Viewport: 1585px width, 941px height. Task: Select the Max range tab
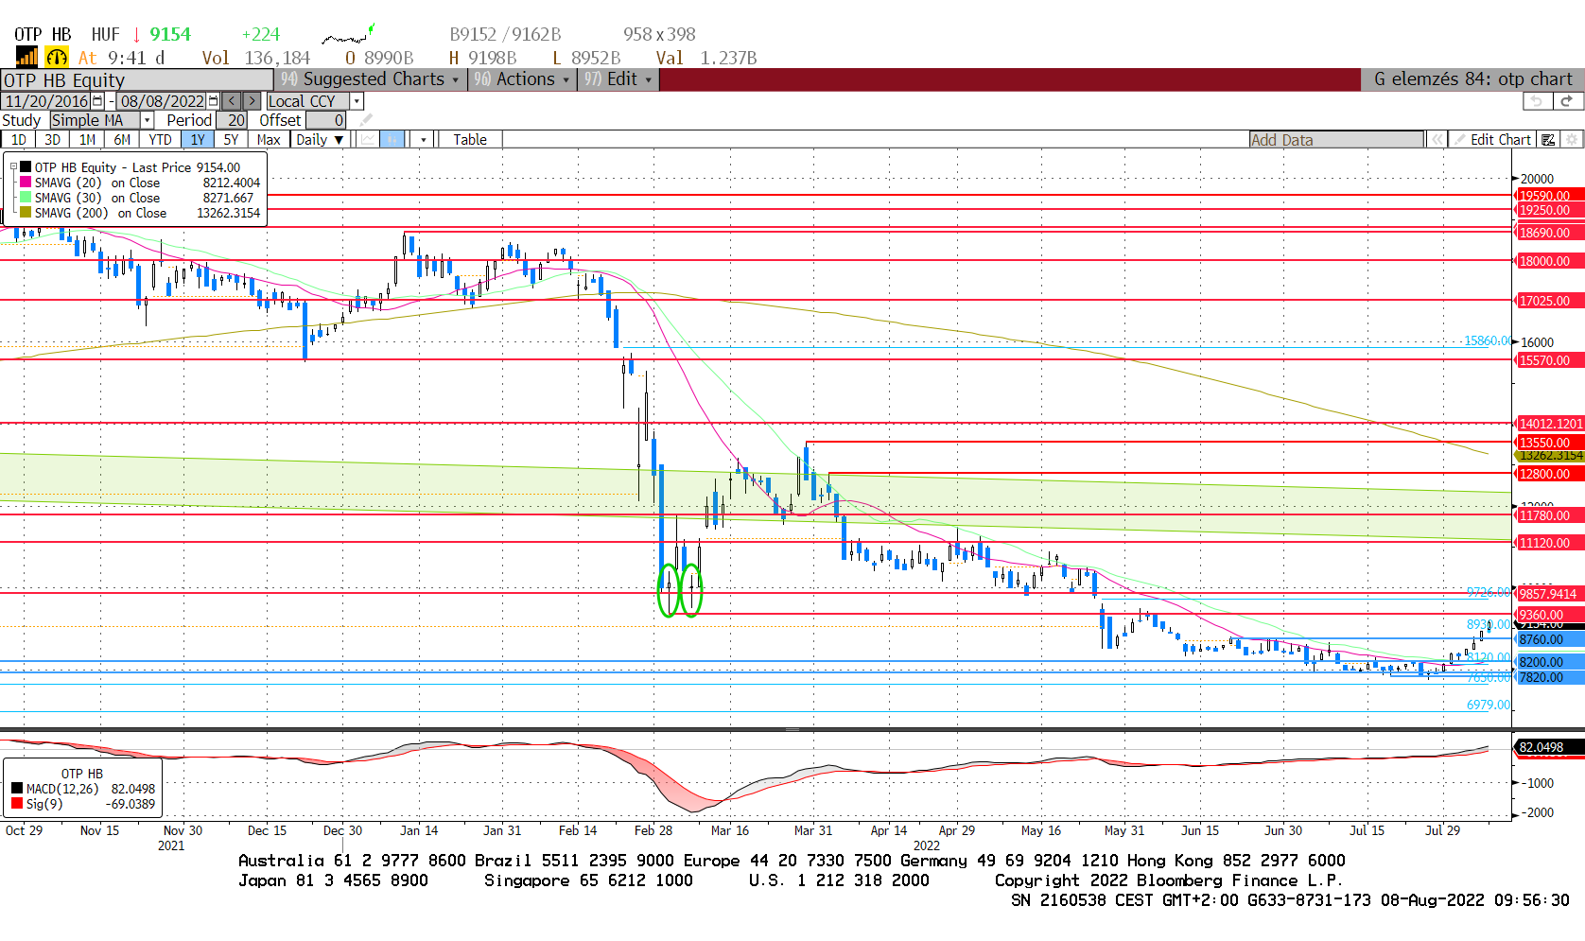(269, 140)
